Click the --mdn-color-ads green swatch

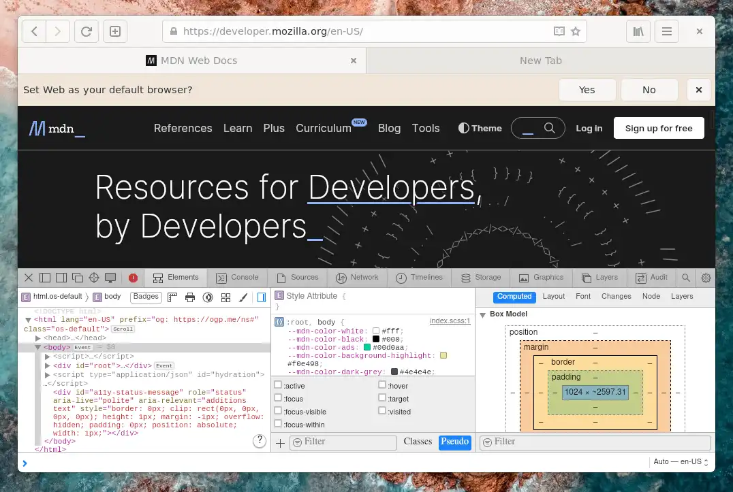click(367, 347)
